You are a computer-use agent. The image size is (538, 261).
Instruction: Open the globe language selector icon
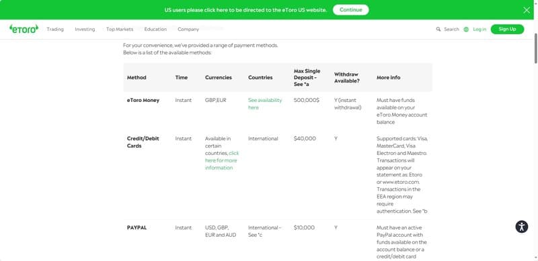(466, 30)
